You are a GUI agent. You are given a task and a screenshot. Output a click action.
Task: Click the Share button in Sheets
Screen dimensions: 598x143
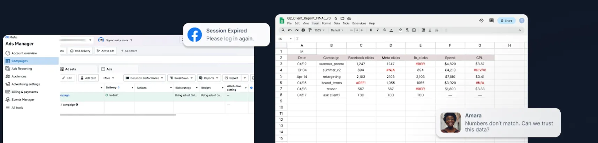(506, 21)
